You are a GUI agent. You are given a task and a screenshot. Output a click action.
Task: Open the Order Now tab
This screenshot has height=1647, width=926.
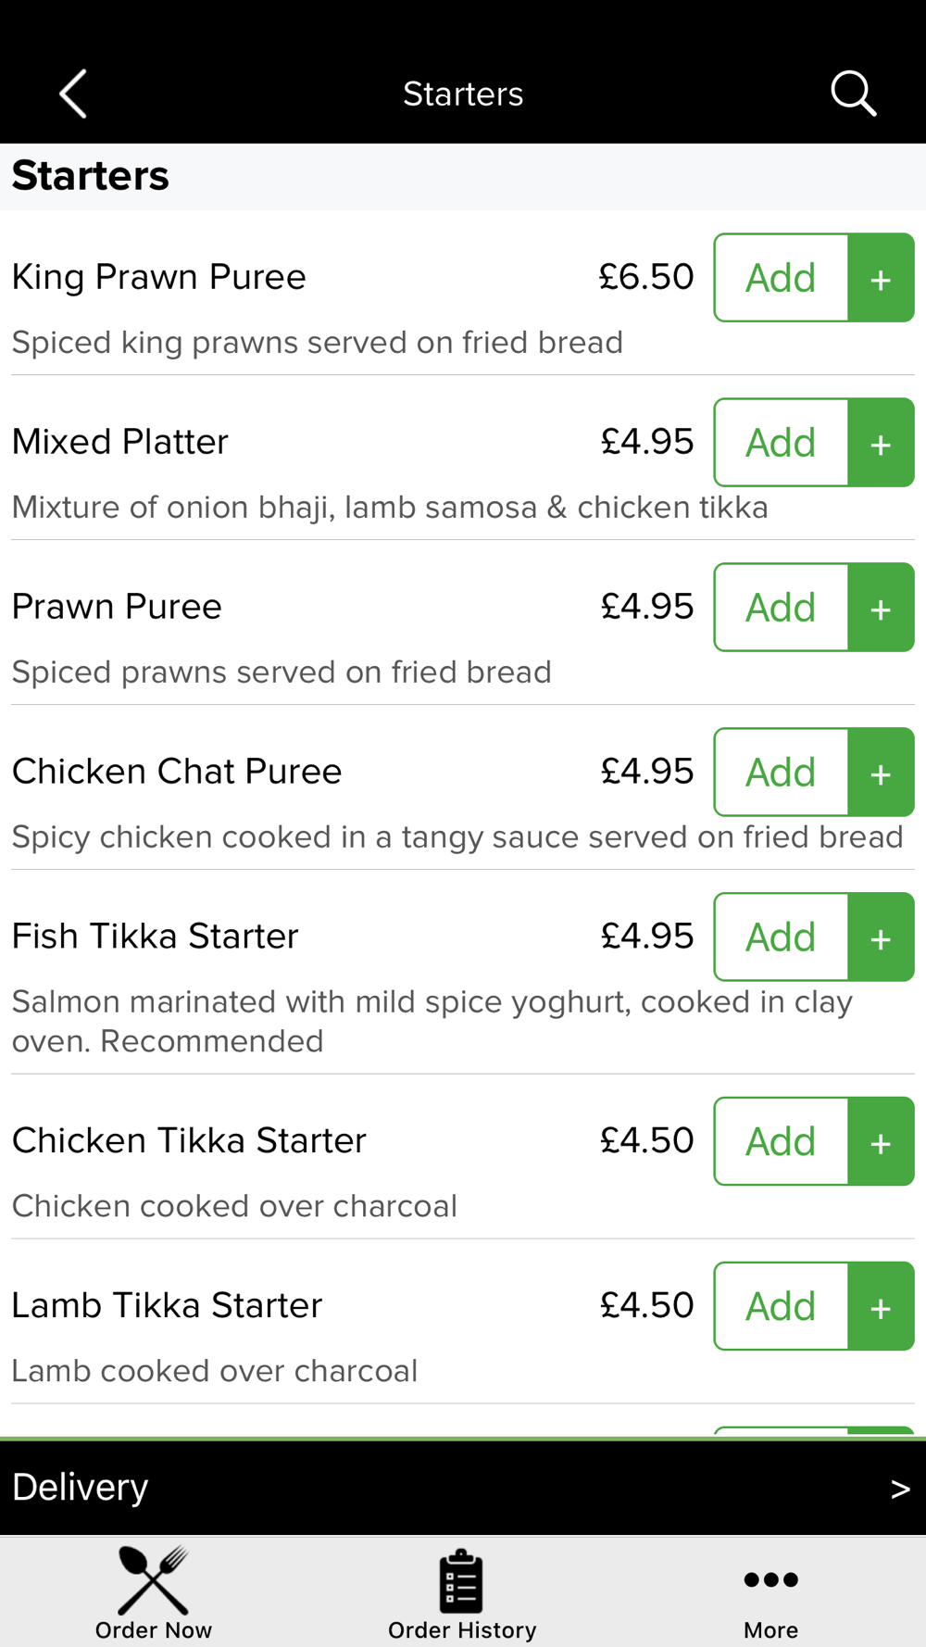[154, 1593]
